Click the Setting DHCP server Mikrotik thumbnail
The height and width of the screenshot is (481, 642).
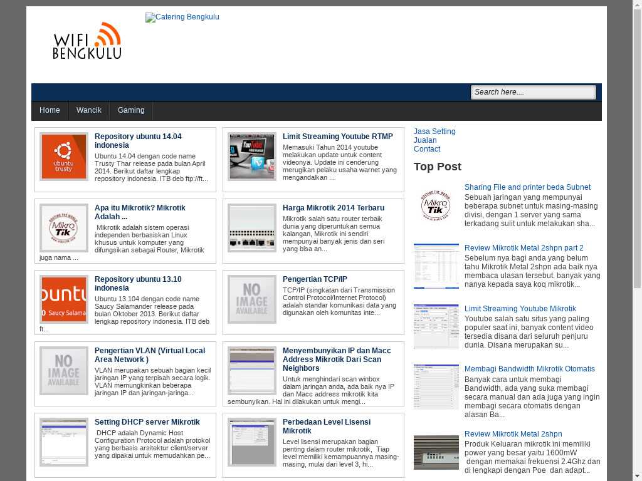point(64,442)
